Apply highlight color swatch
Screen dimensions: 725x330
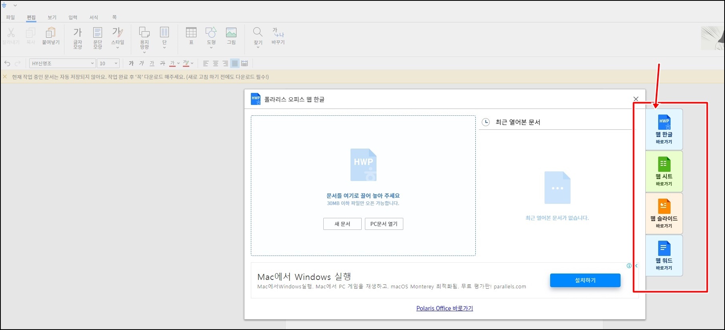186,63
